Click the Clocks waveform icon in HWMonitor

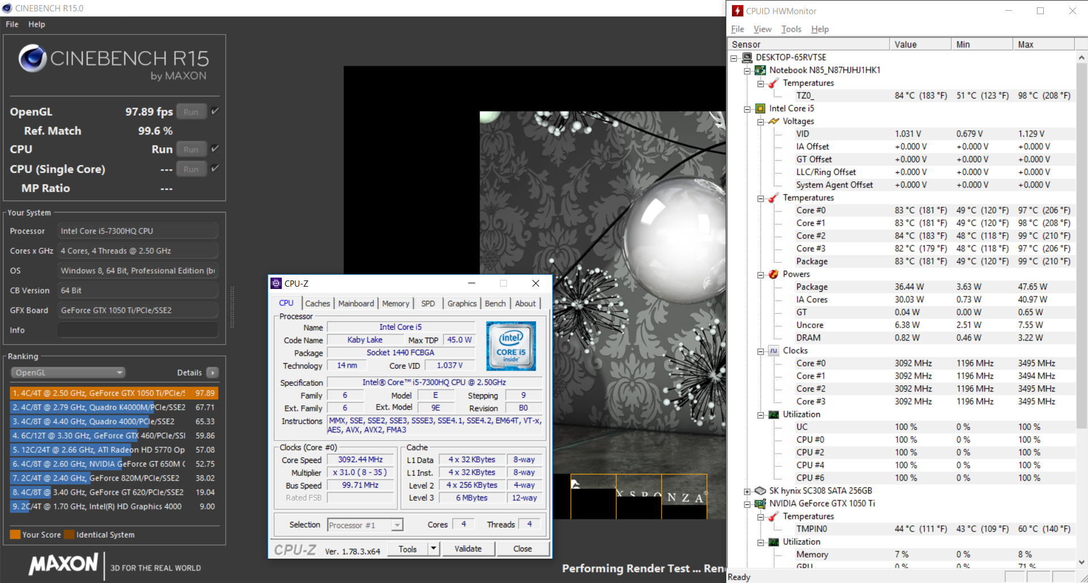(x=774, y=351)
